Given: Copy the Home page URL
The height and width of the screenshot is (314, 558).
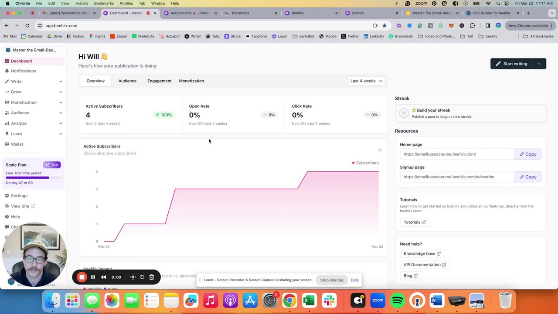Looking at the screenshot, I should tap(528, 154).
